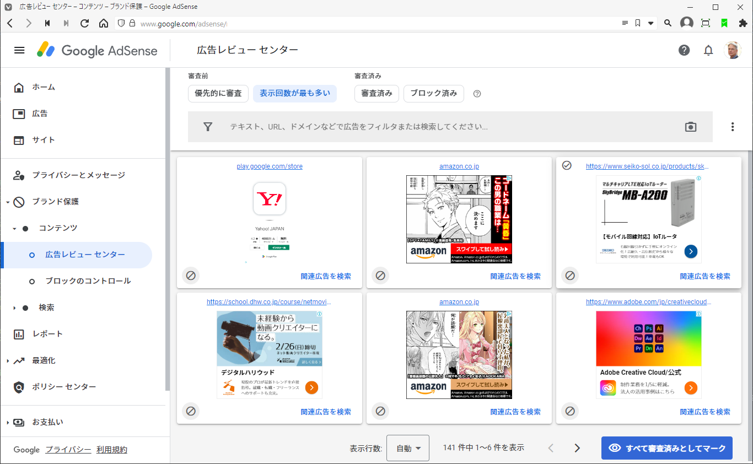Screen dimensions: 753x464
Task: Open the school.dhw.co.jp course link
Action: (x=269, y=301)
